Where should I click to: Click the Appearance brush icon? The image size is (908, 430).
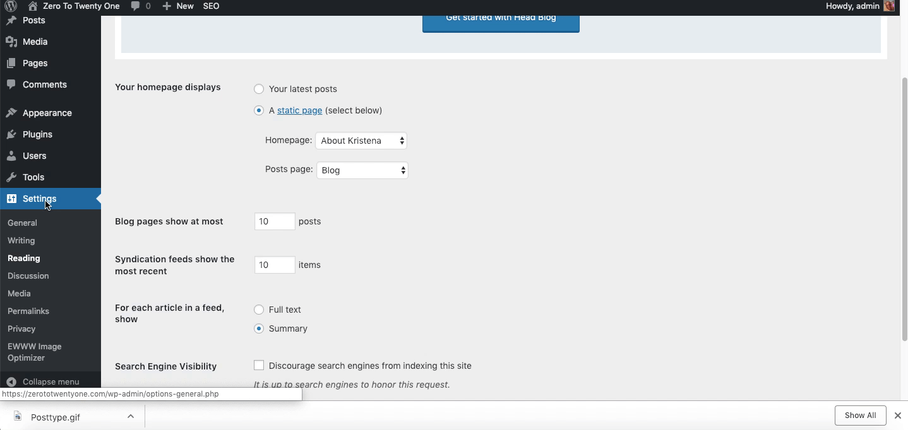click(x=11, y=113)
